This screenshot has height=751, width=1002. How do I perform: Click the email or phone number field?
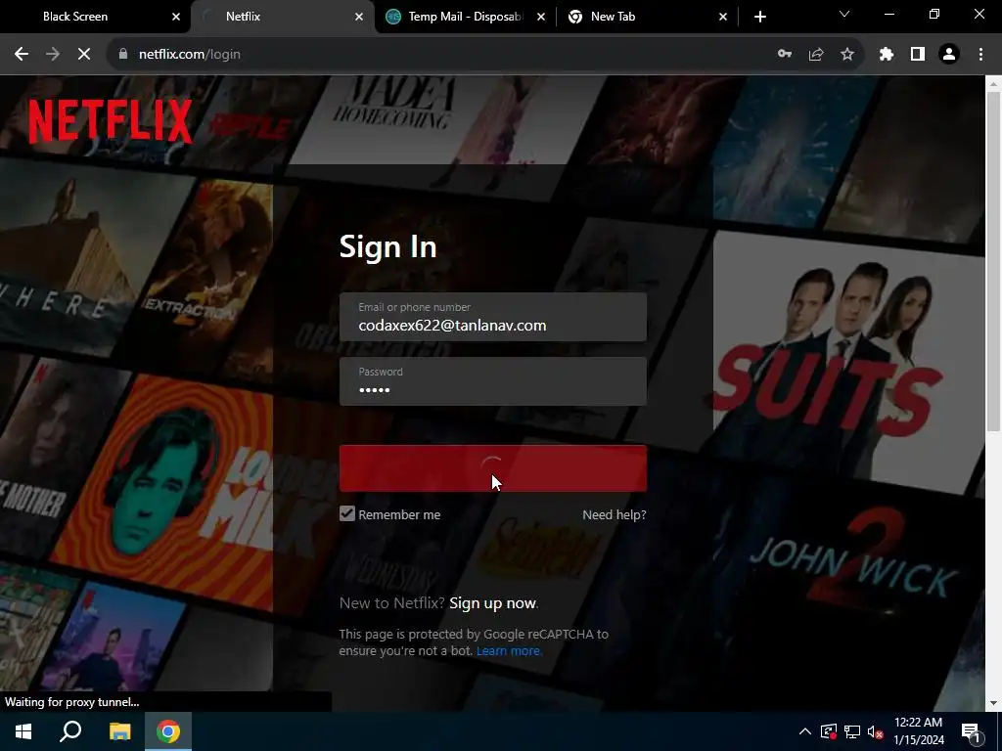click(493, 318)
